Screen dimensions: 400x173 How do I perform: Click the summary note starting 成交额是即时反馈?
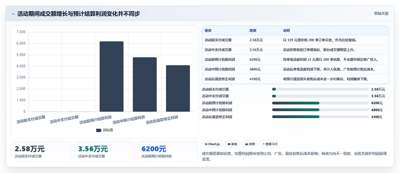coord(294,156)
